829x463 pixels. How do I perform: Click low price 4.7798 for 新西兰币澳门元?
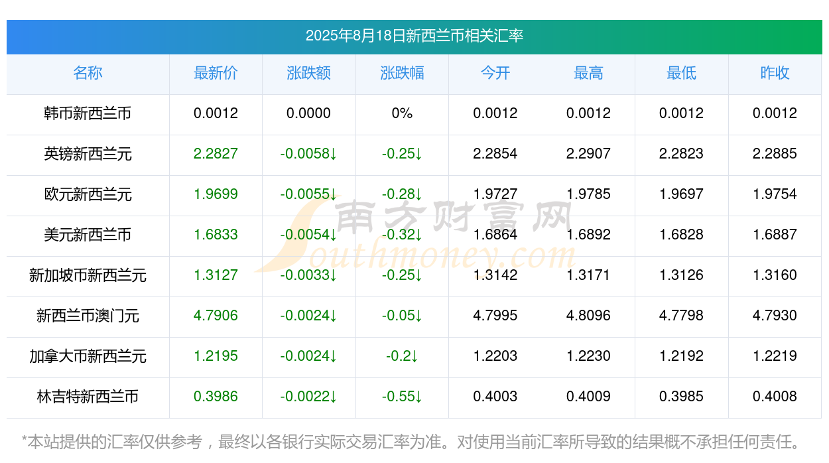click(681, 316)
